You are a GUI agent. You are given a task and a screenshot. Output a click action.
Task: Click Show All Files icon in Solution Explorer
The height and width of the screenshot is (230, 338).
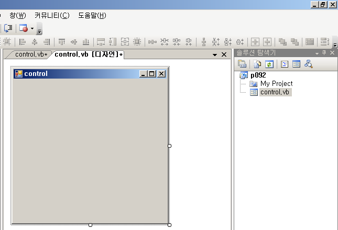click(257, 64)
